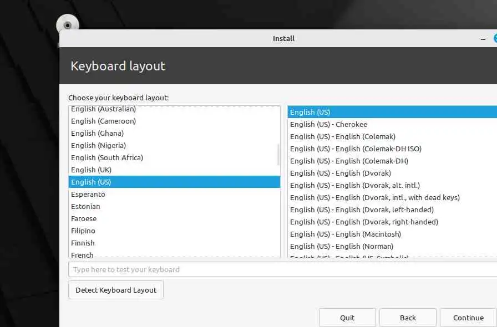Quit the installer
The height and width of the screenshot is (327, 497).
pos(347,318)
